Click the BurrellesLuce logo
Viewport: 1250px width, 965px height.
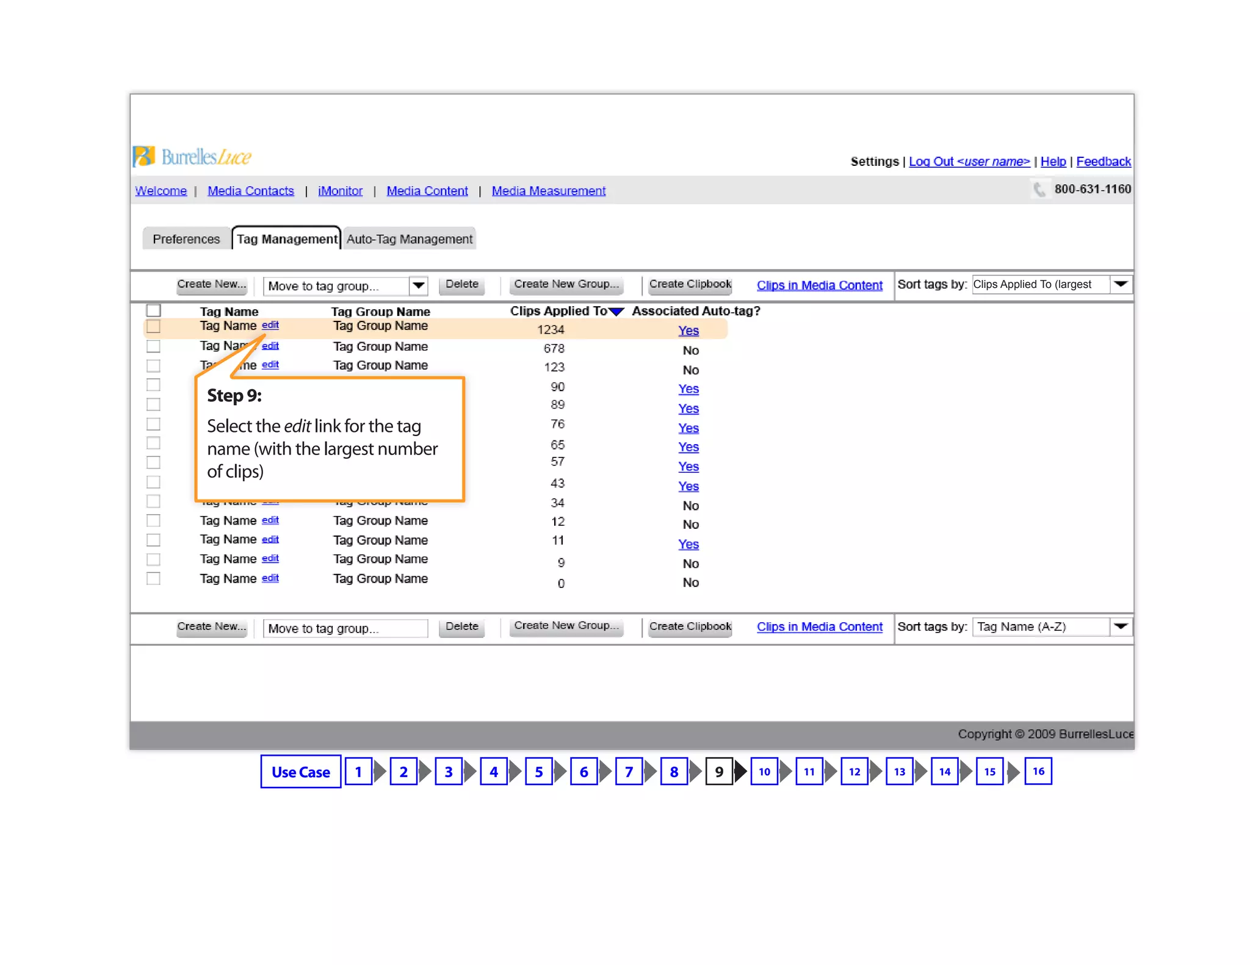[192, 157]
